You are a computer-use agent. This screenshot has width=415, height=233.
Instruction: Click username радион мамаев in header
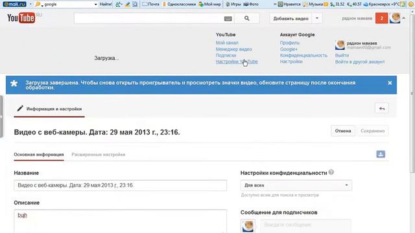tap(357, 19)
